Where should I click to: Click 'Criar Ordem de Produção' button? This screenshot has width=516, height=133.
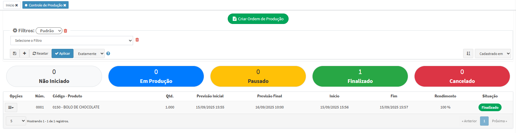(258, 19)
